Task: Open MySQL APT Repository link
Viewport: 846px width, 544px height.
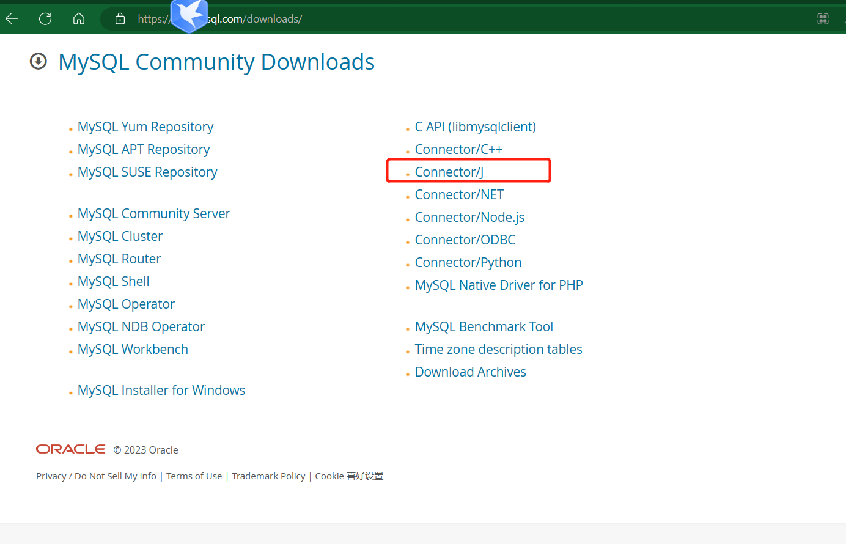Action: 144,150
